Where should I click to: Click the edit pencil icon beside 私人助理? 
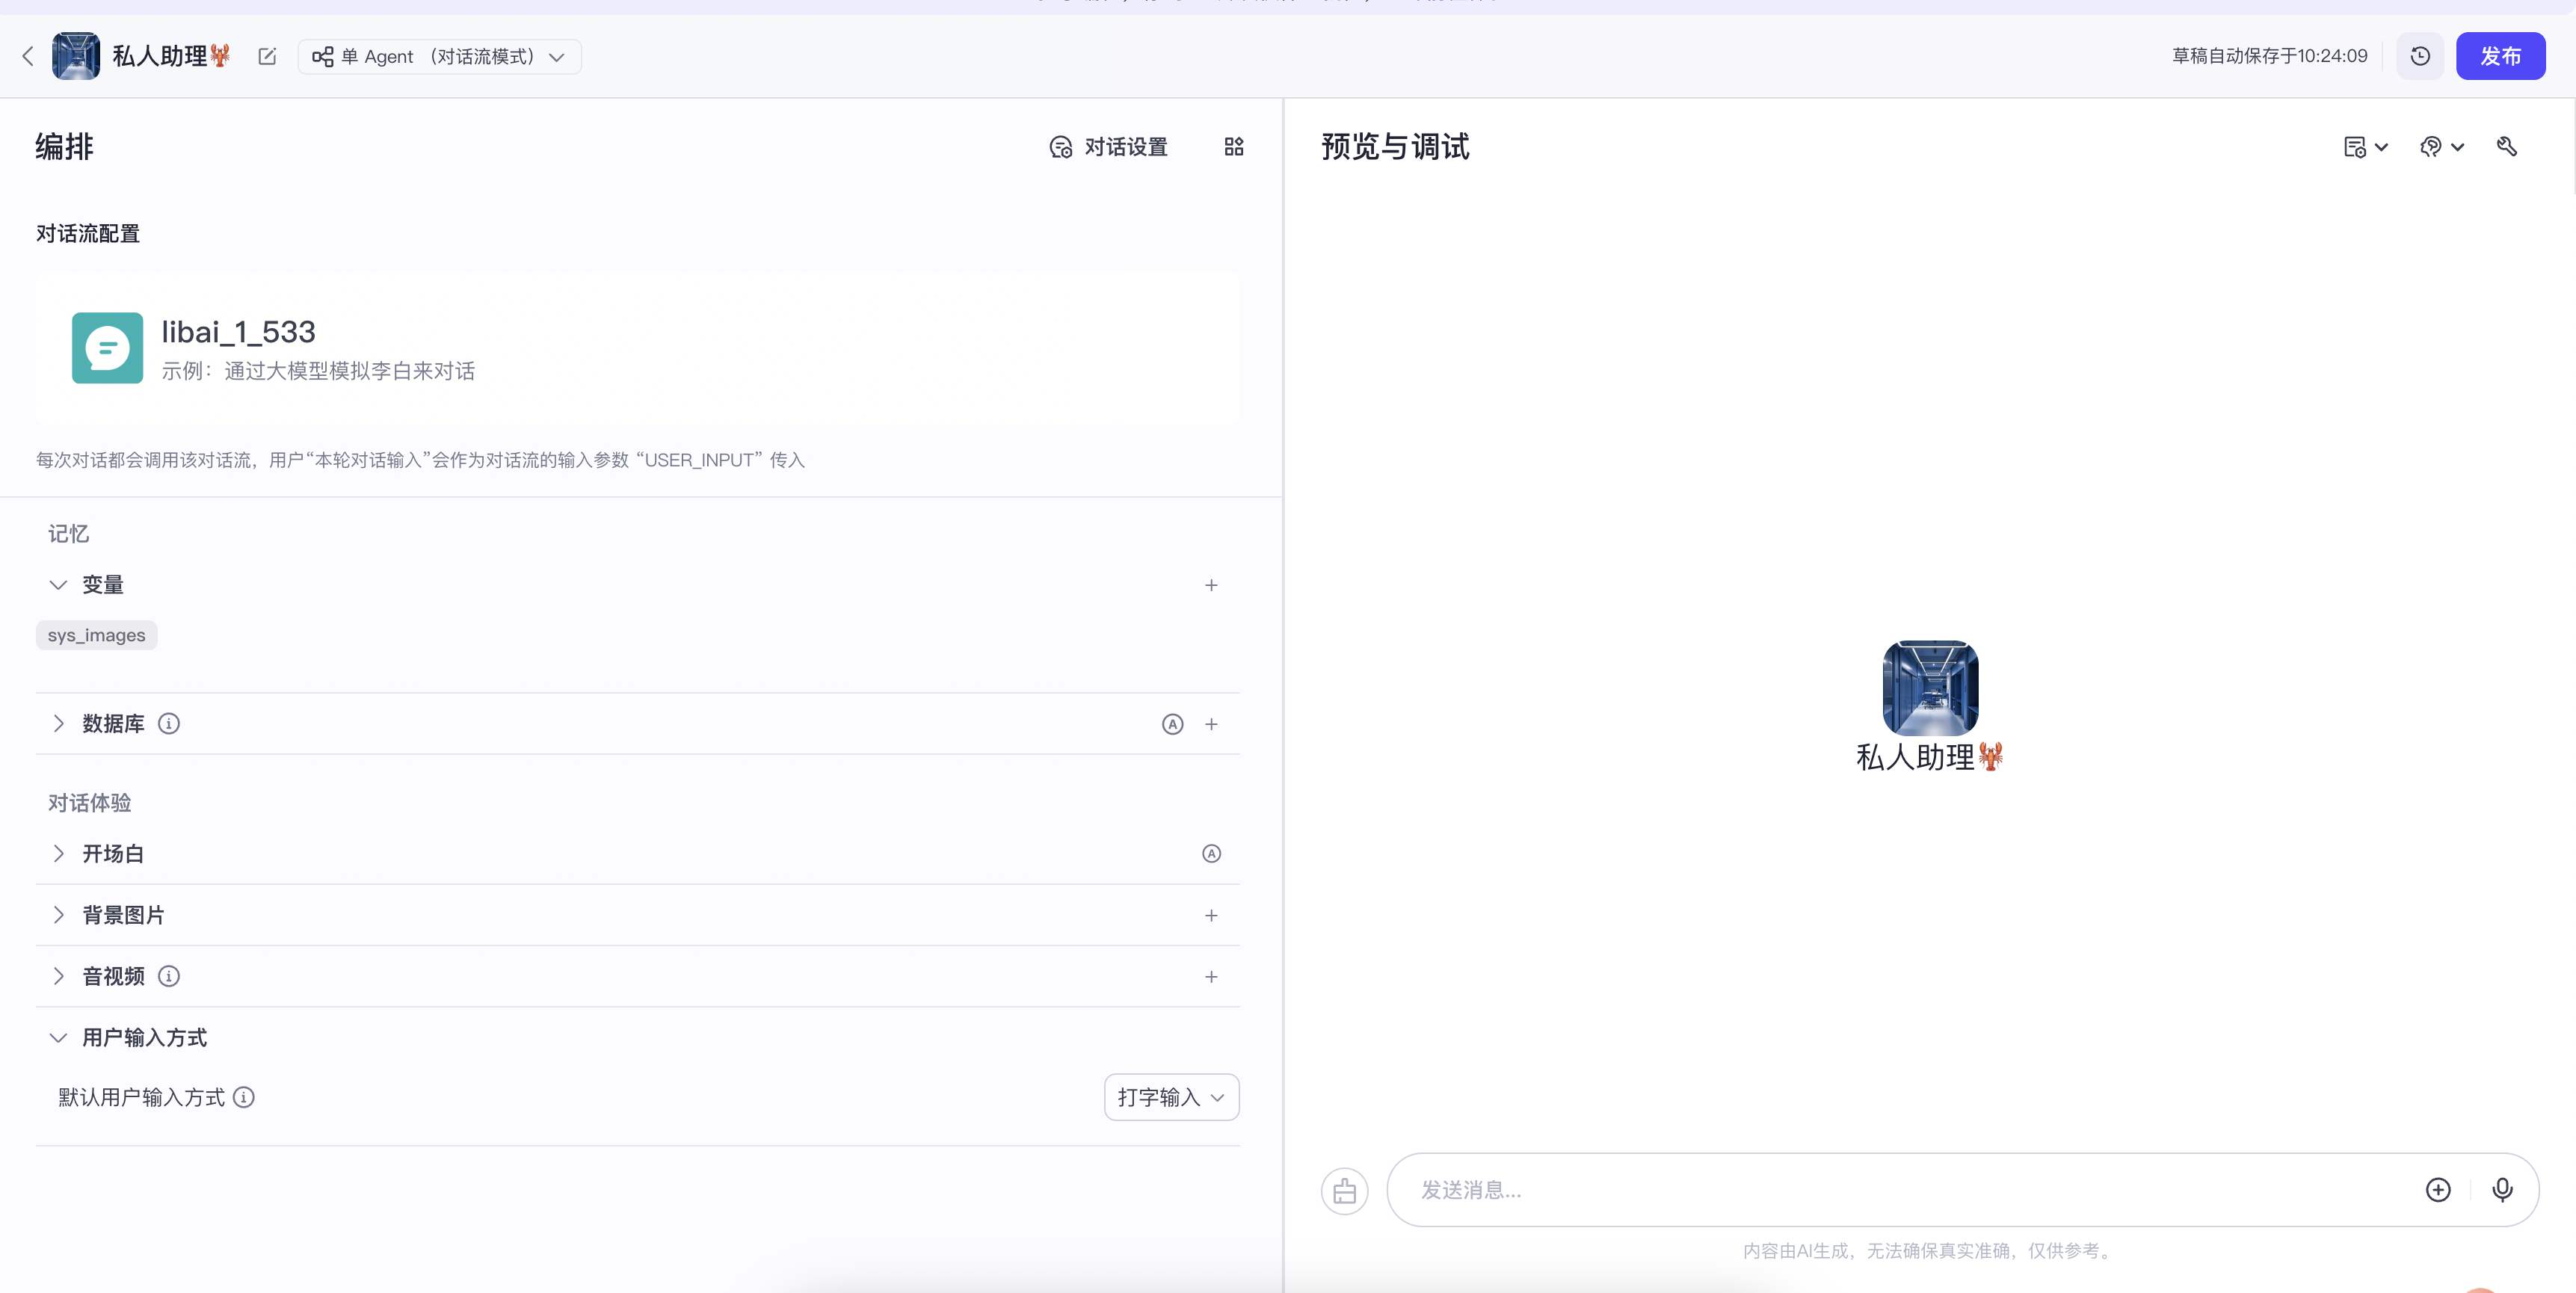tap(267, 56)
